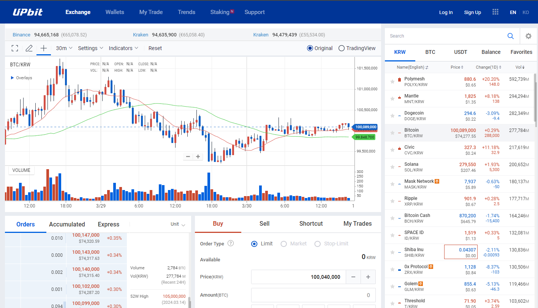Open the full-screen chart view icon

14,48
